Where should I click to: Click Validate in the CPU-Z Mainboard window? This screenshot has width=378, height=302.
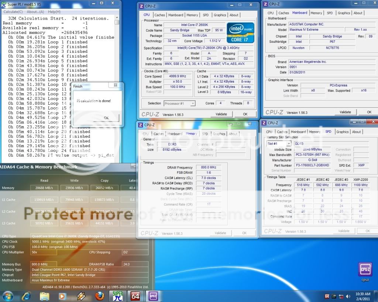(x=345, y=112)
